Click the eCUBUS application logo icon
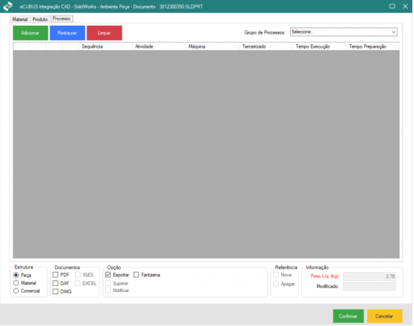This screenshot has height=326, width=414. (x=8, y=6)
